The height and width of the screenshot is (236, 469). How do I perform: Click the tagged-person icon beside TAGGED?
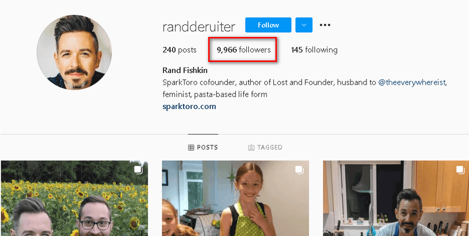click(251, 148)
